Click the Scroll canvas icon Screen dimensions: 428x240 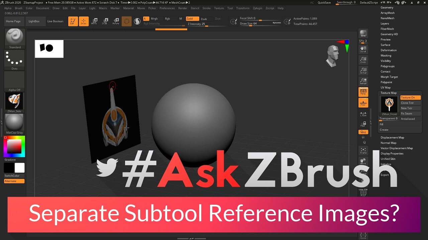pos(363,49)
